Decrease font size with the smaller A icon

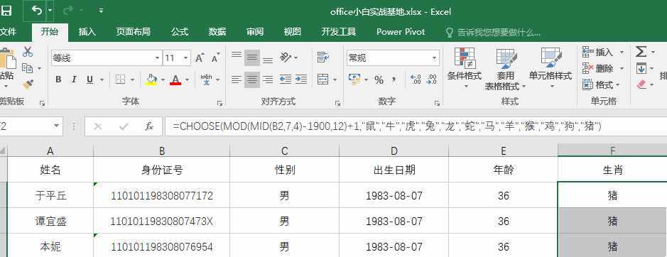[x=216, y=58]
